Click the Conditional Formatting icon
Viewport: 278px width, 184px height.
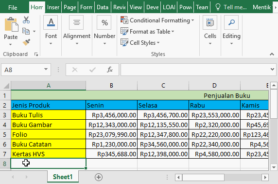124,20
